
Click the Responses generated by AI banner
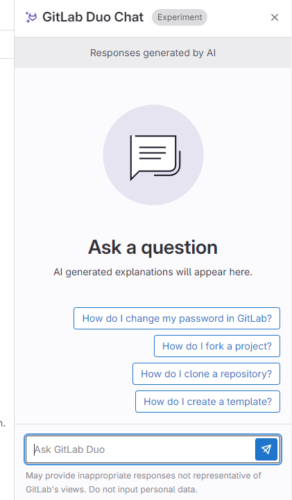pos(153,53)
